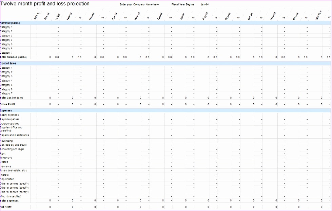Select the Depreciation row label
This screenshot has width=332, height=211.
tap(8, 179)
